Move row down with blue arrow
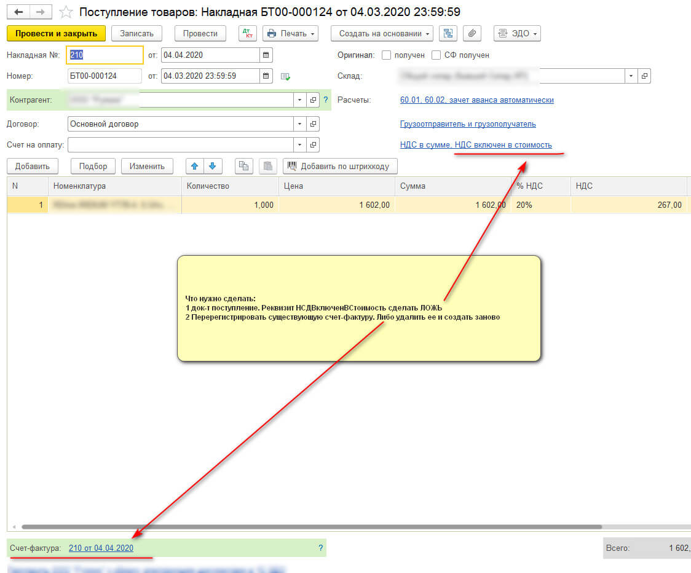Viewport: 691px width, 573px height. click(x=212, y=166)
